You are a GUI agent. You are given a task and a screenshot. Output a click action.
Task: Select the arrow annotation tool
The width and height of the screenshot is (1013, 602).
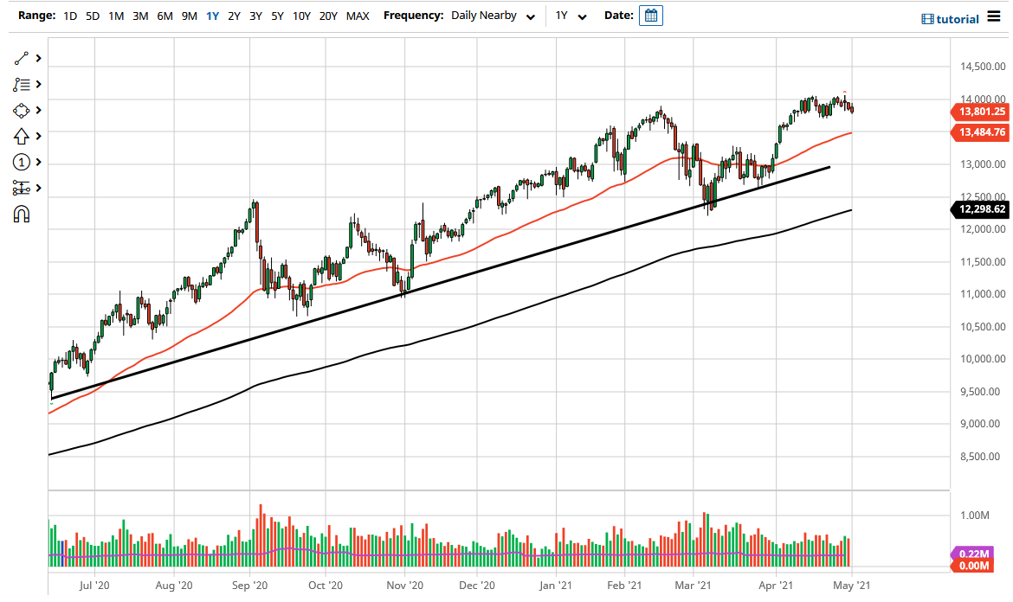[x=23, y=136]
